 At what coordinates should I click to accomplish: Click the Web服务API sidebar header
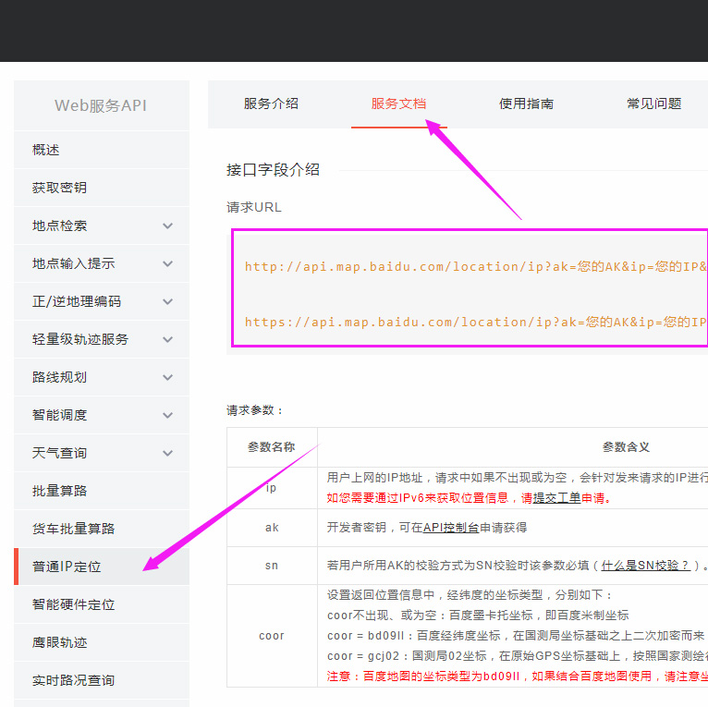101,105
